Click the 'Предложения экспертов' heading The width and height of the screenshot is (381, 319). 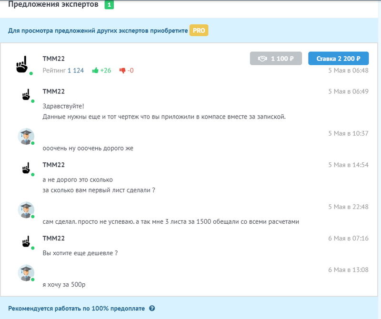[x=53, y=5]
